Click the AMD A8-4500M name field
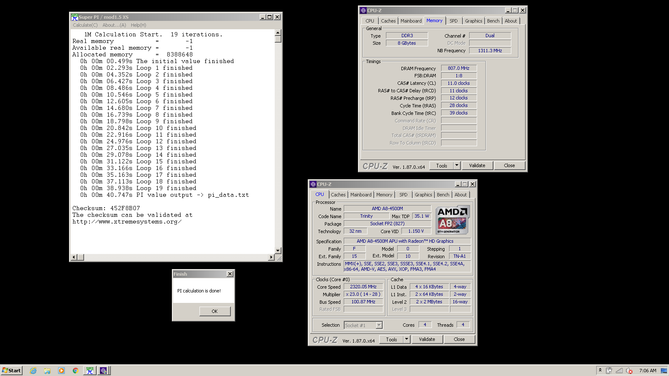 [387, 208]
